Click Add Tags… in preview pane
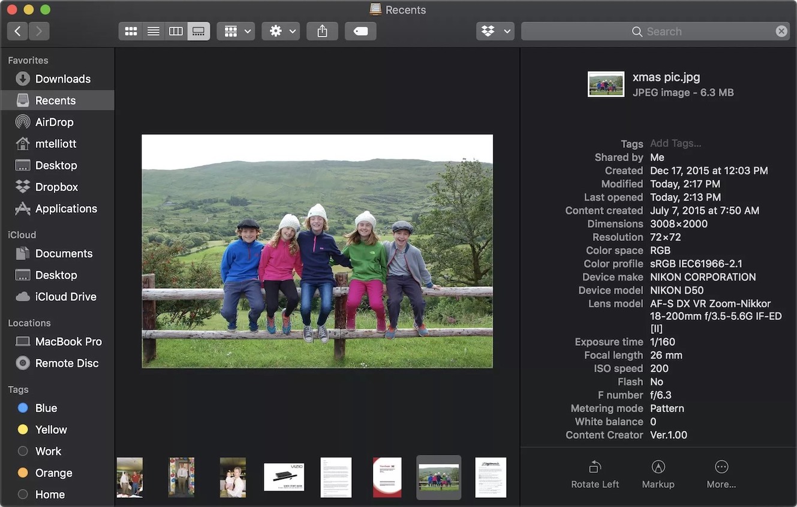This screenshot has height=507, width=797. coord(675,143)
